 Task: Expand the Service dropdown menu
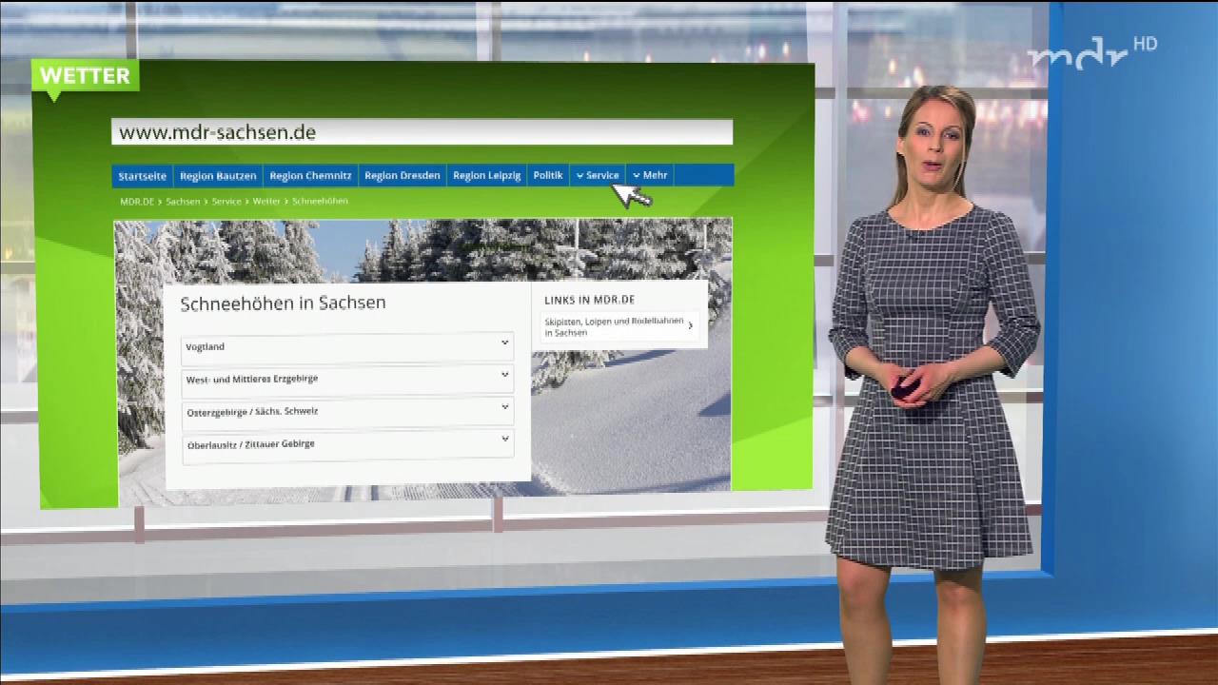point(598,176)
